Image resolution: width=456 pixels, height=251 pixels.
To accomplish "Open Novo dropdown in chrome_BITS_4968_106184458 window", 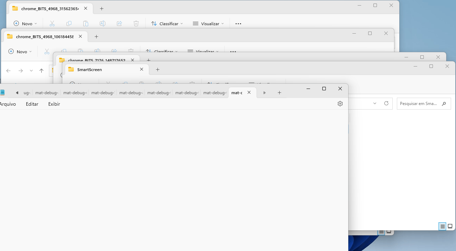I will [20, 51].
